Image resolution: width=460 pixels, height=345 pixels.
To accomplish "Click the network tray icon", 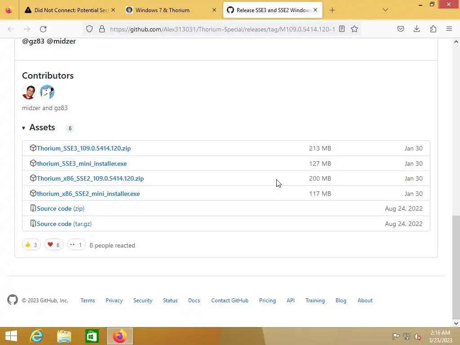I will [407, 336].
